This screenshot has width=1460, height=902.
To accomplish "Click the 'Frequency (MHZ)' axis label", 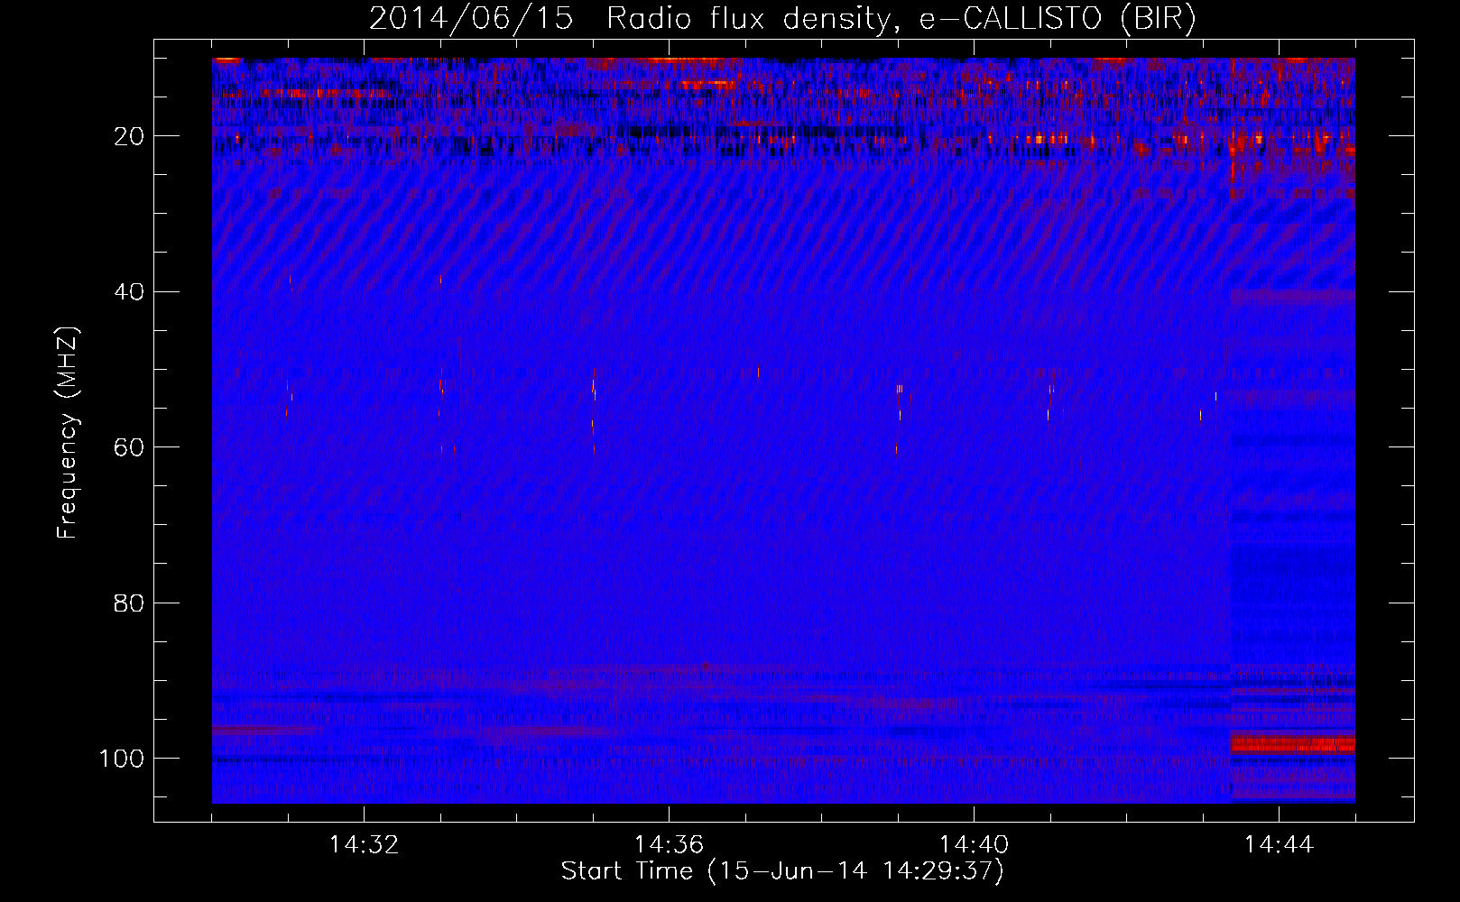I will coord(68,432).
